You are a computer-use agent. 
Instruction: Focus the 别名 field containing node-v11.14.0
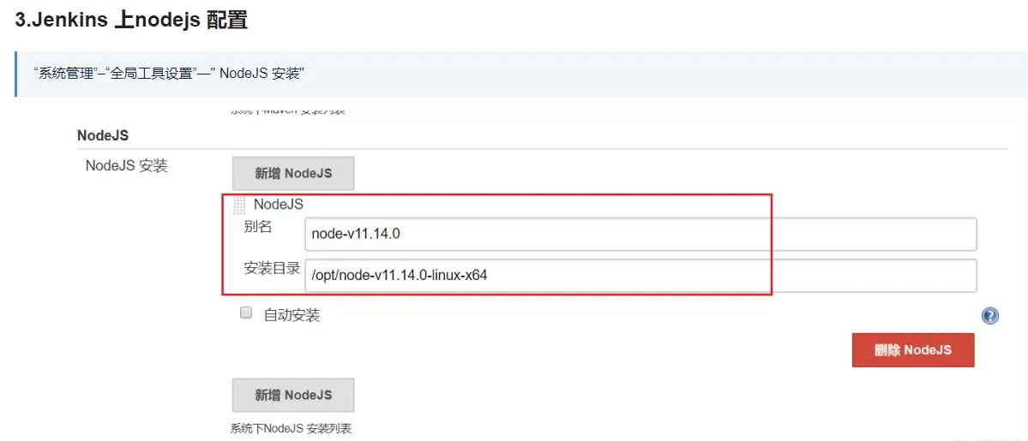(640, 235)
